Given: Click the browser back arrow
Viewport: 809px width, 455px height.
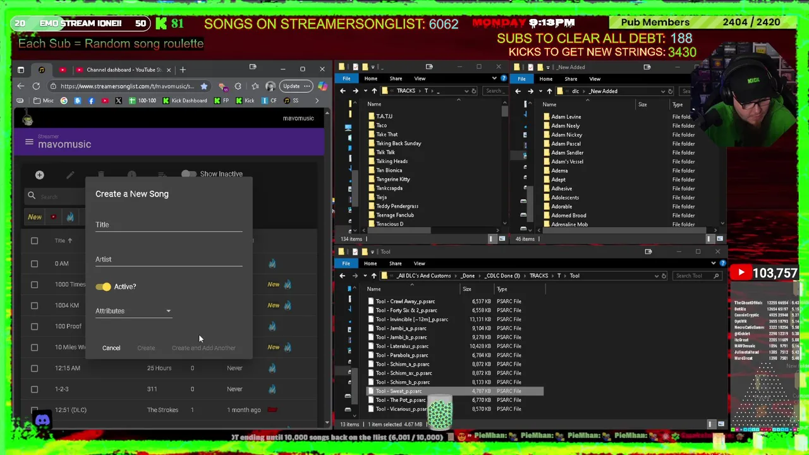Looking at the screenshot, I should tap(21, 86).
